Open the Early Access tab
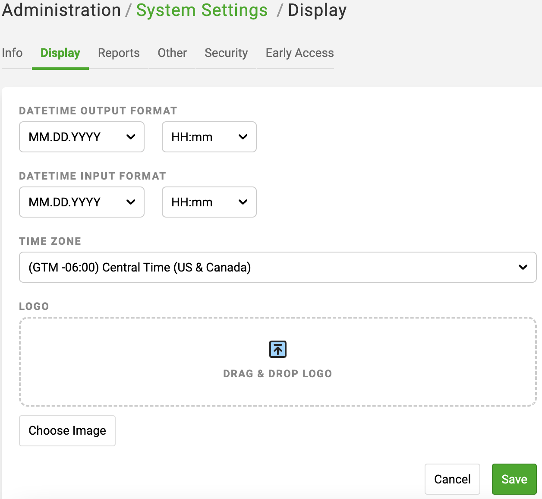 point(299,53)
